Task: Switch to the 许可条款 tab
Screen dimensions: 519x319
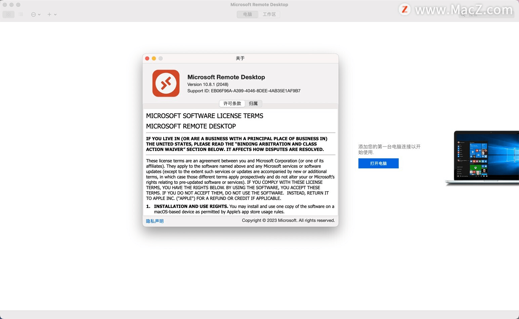Action: point(232,103)
